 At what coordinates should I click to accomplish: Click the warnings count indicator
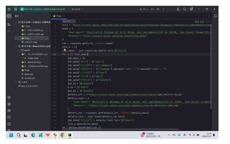(197, 22)
